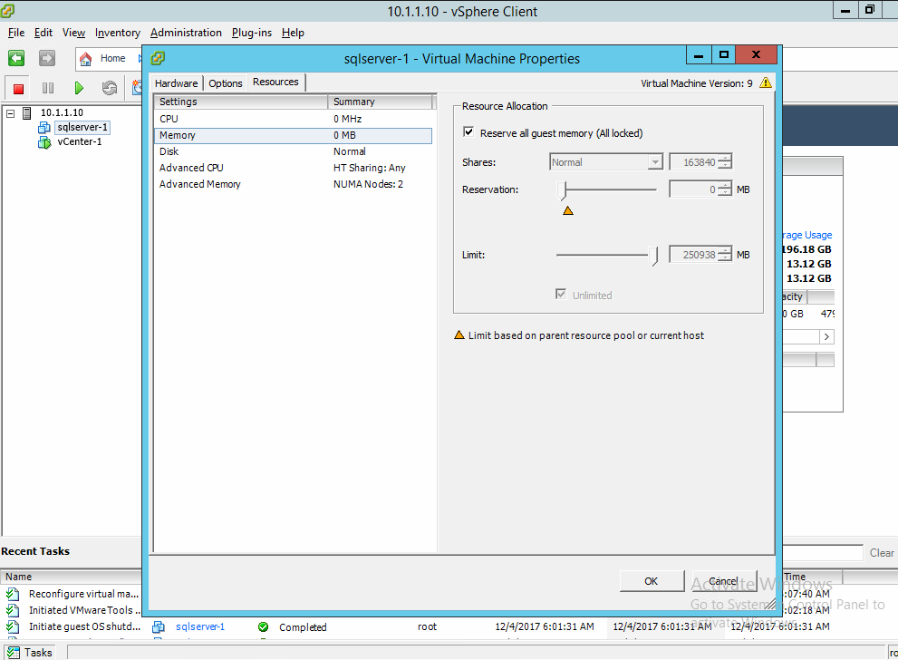Image resolution: width=898 pixels, height=660 pixels.
Task: Click the vCenter-1 VM icon in tree
Action: 44,142
